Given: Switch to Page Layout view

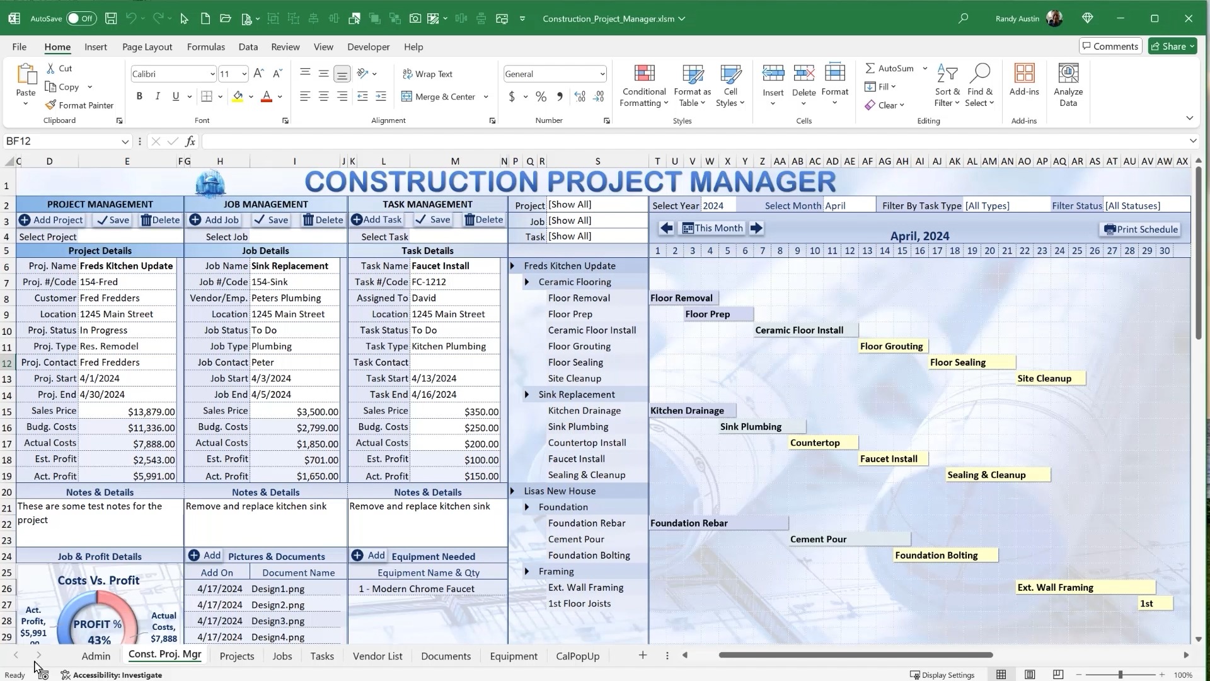Looking at the screenshot, I should coord(1030,675).
